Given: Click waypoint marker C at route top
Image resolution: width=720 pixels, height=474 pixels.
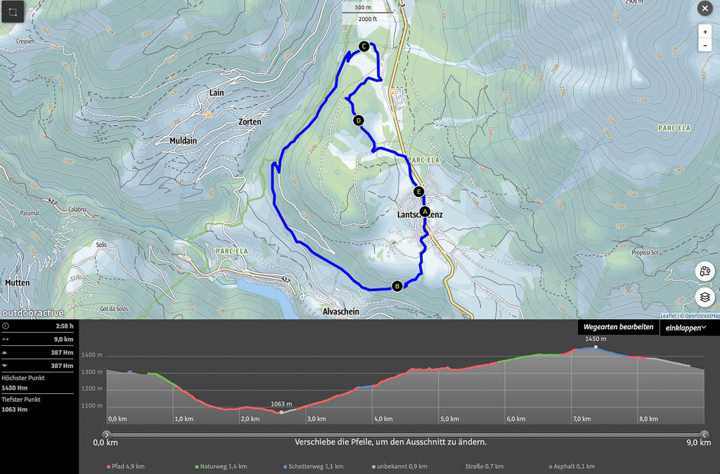Looking at the screenshot, I should (x=364, y=46).
